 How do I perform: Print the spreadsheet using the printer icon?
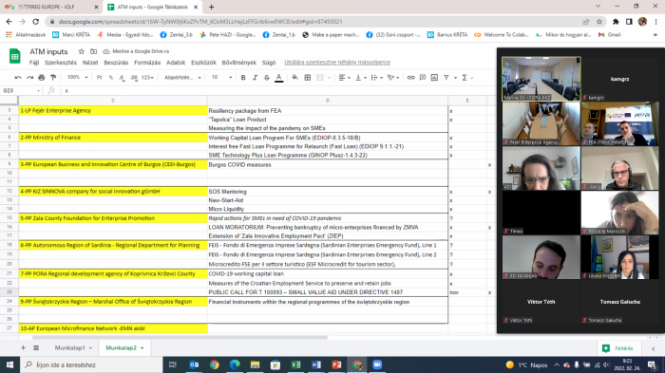(x=41, y=78)
